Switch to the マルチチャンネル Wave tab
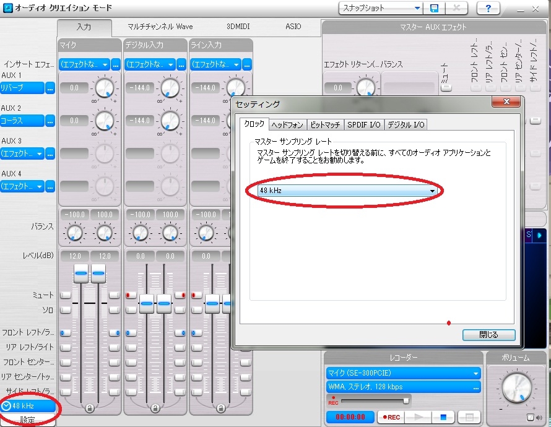Screen dimensions: 551x427 (160, 27)
